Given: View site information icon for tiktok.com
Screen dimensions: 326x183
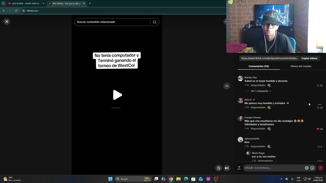Looking at the screenshot, I should 23,11.
